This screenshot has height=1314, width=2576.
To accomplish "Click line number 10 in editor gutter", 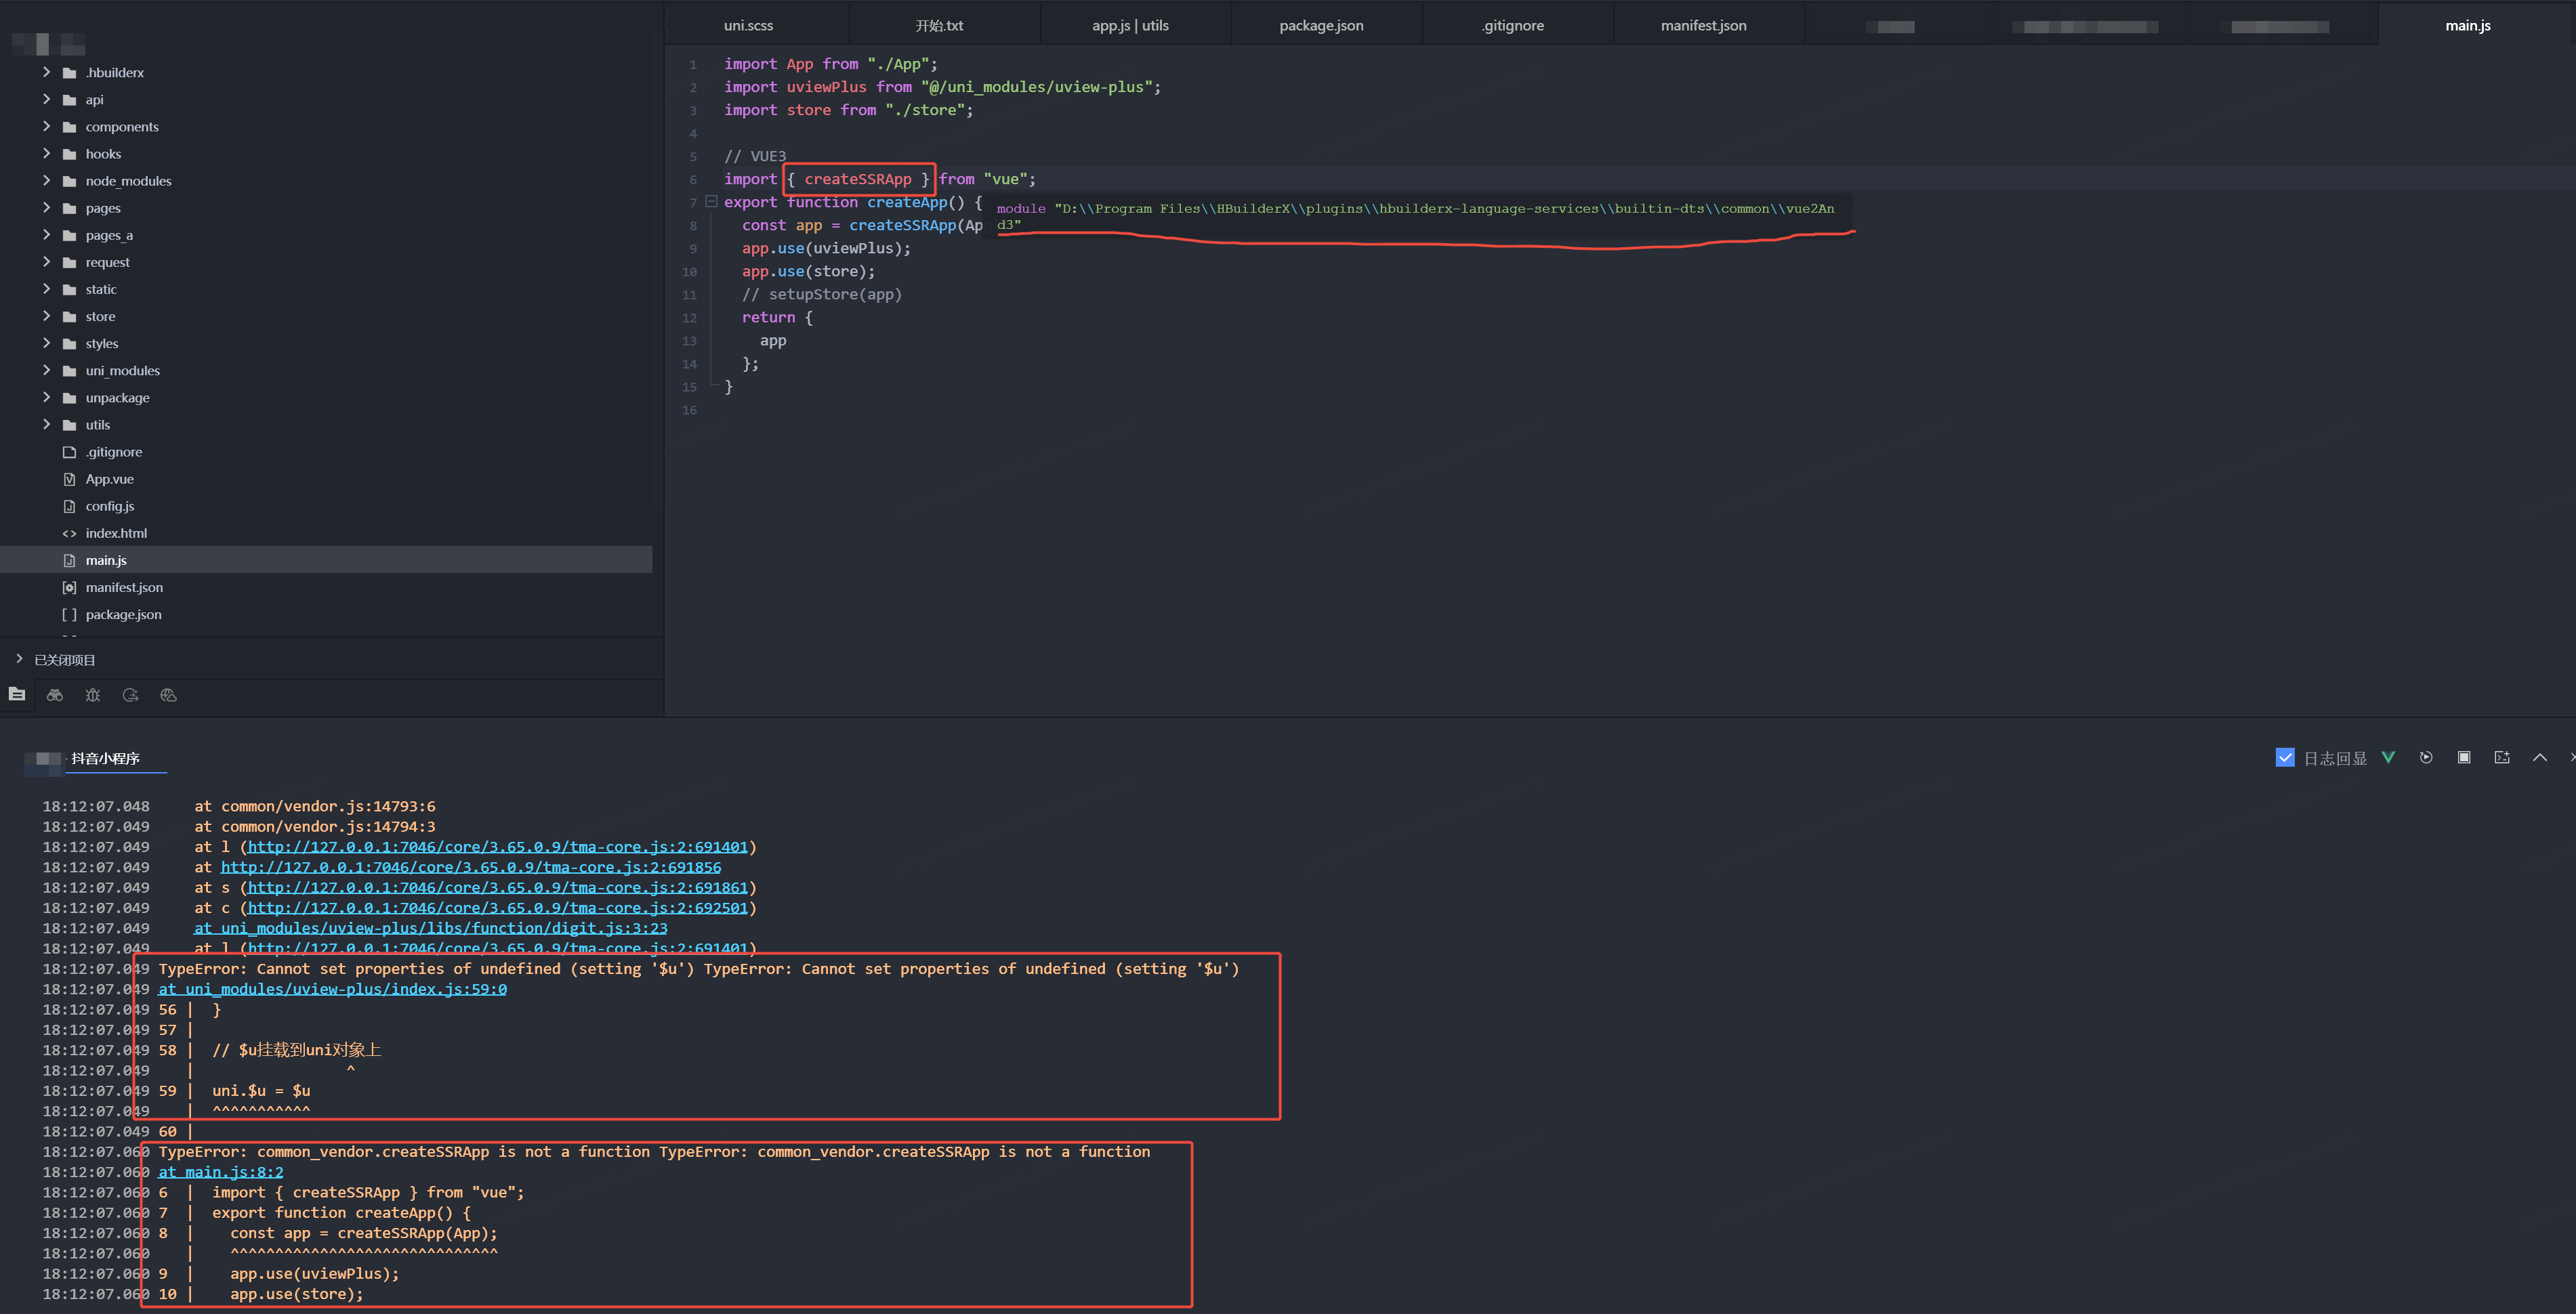I will pyautogui.click(x=689, y=272).
